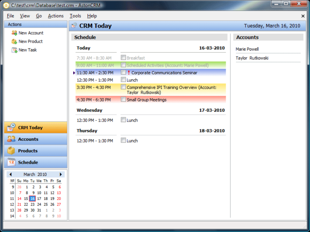Click the 17-03-2010 date heading
310x232 pixels.
212,110
